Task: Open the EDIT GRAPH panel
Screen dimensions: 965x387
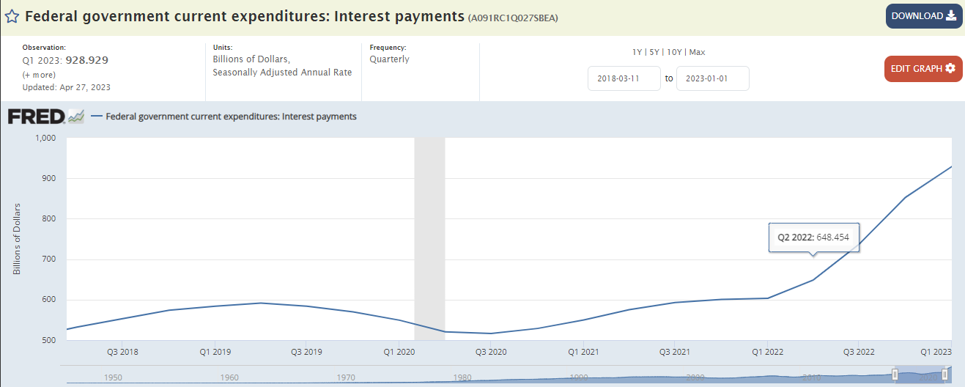Action: pyautogui.click(x=923, y=69)
